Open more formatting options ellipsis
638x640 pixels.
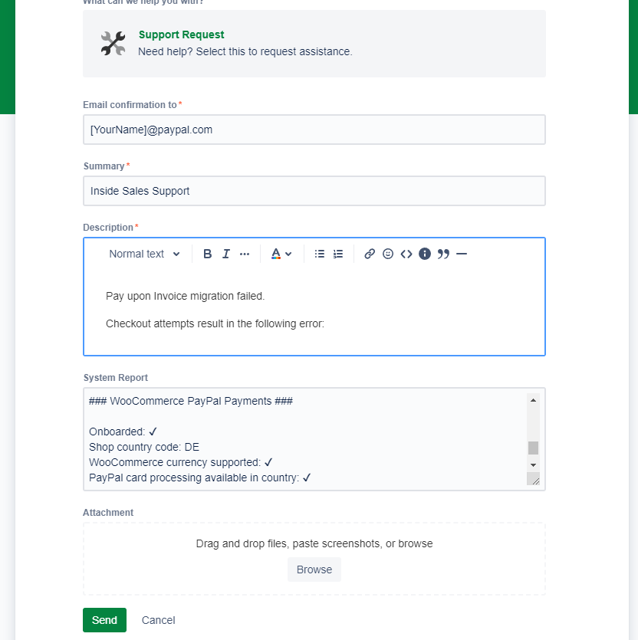point(245,254)
